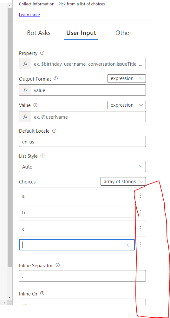Screen dimensions: 170x318
Task: Open more options for choice c
Action: [x=141, y=229]
